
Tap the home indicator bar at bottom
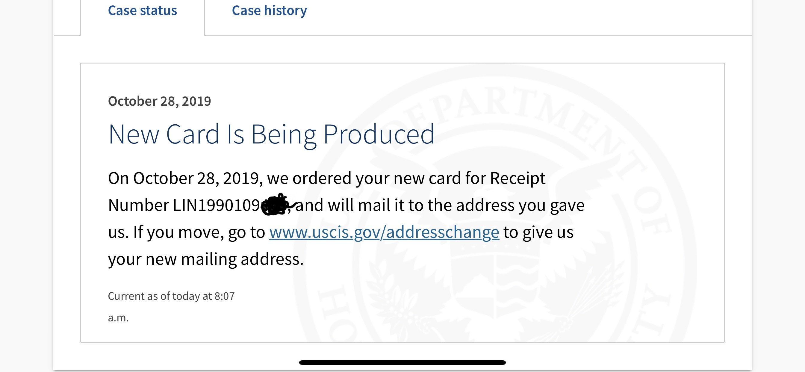pos(402,362)
